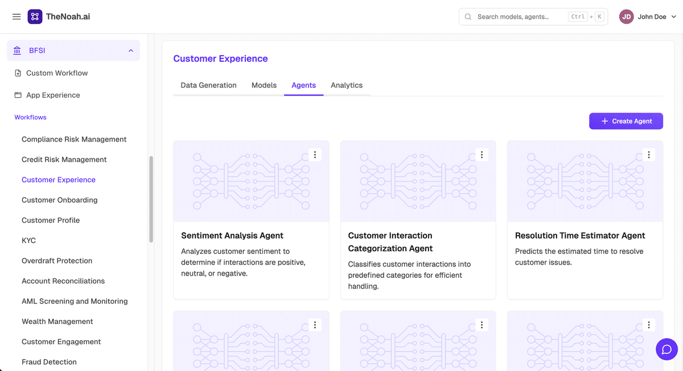Click the JD user avatar

click(627, 16)
